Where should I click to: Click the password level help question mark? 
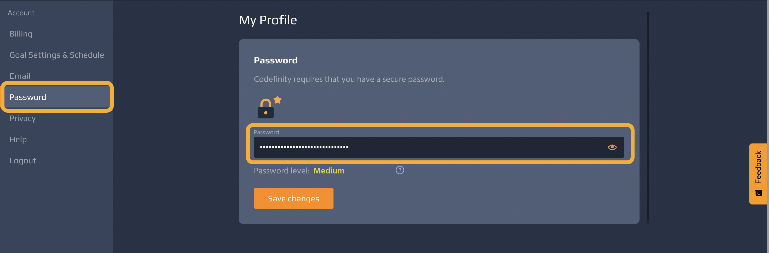[400, 170]
